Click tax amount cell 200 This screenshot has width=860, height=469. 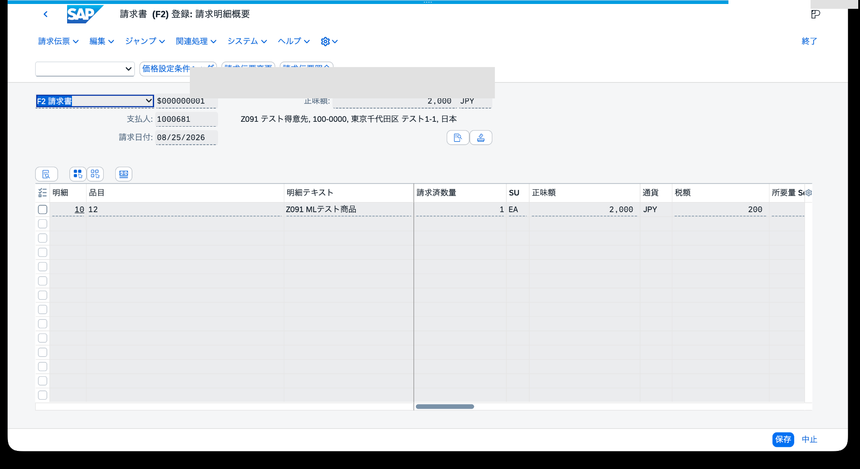coord(720,210)
